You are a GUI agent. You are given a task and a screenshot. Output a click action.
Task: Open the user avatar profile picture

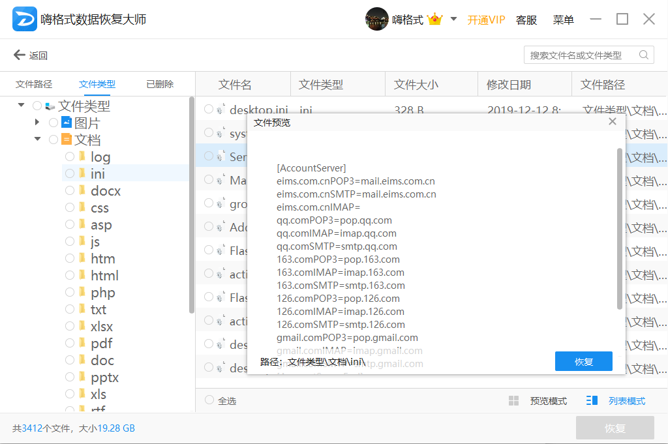point(376,19)
